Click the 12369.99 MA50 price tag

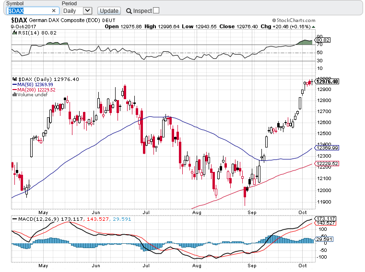[x=327, y=148]
